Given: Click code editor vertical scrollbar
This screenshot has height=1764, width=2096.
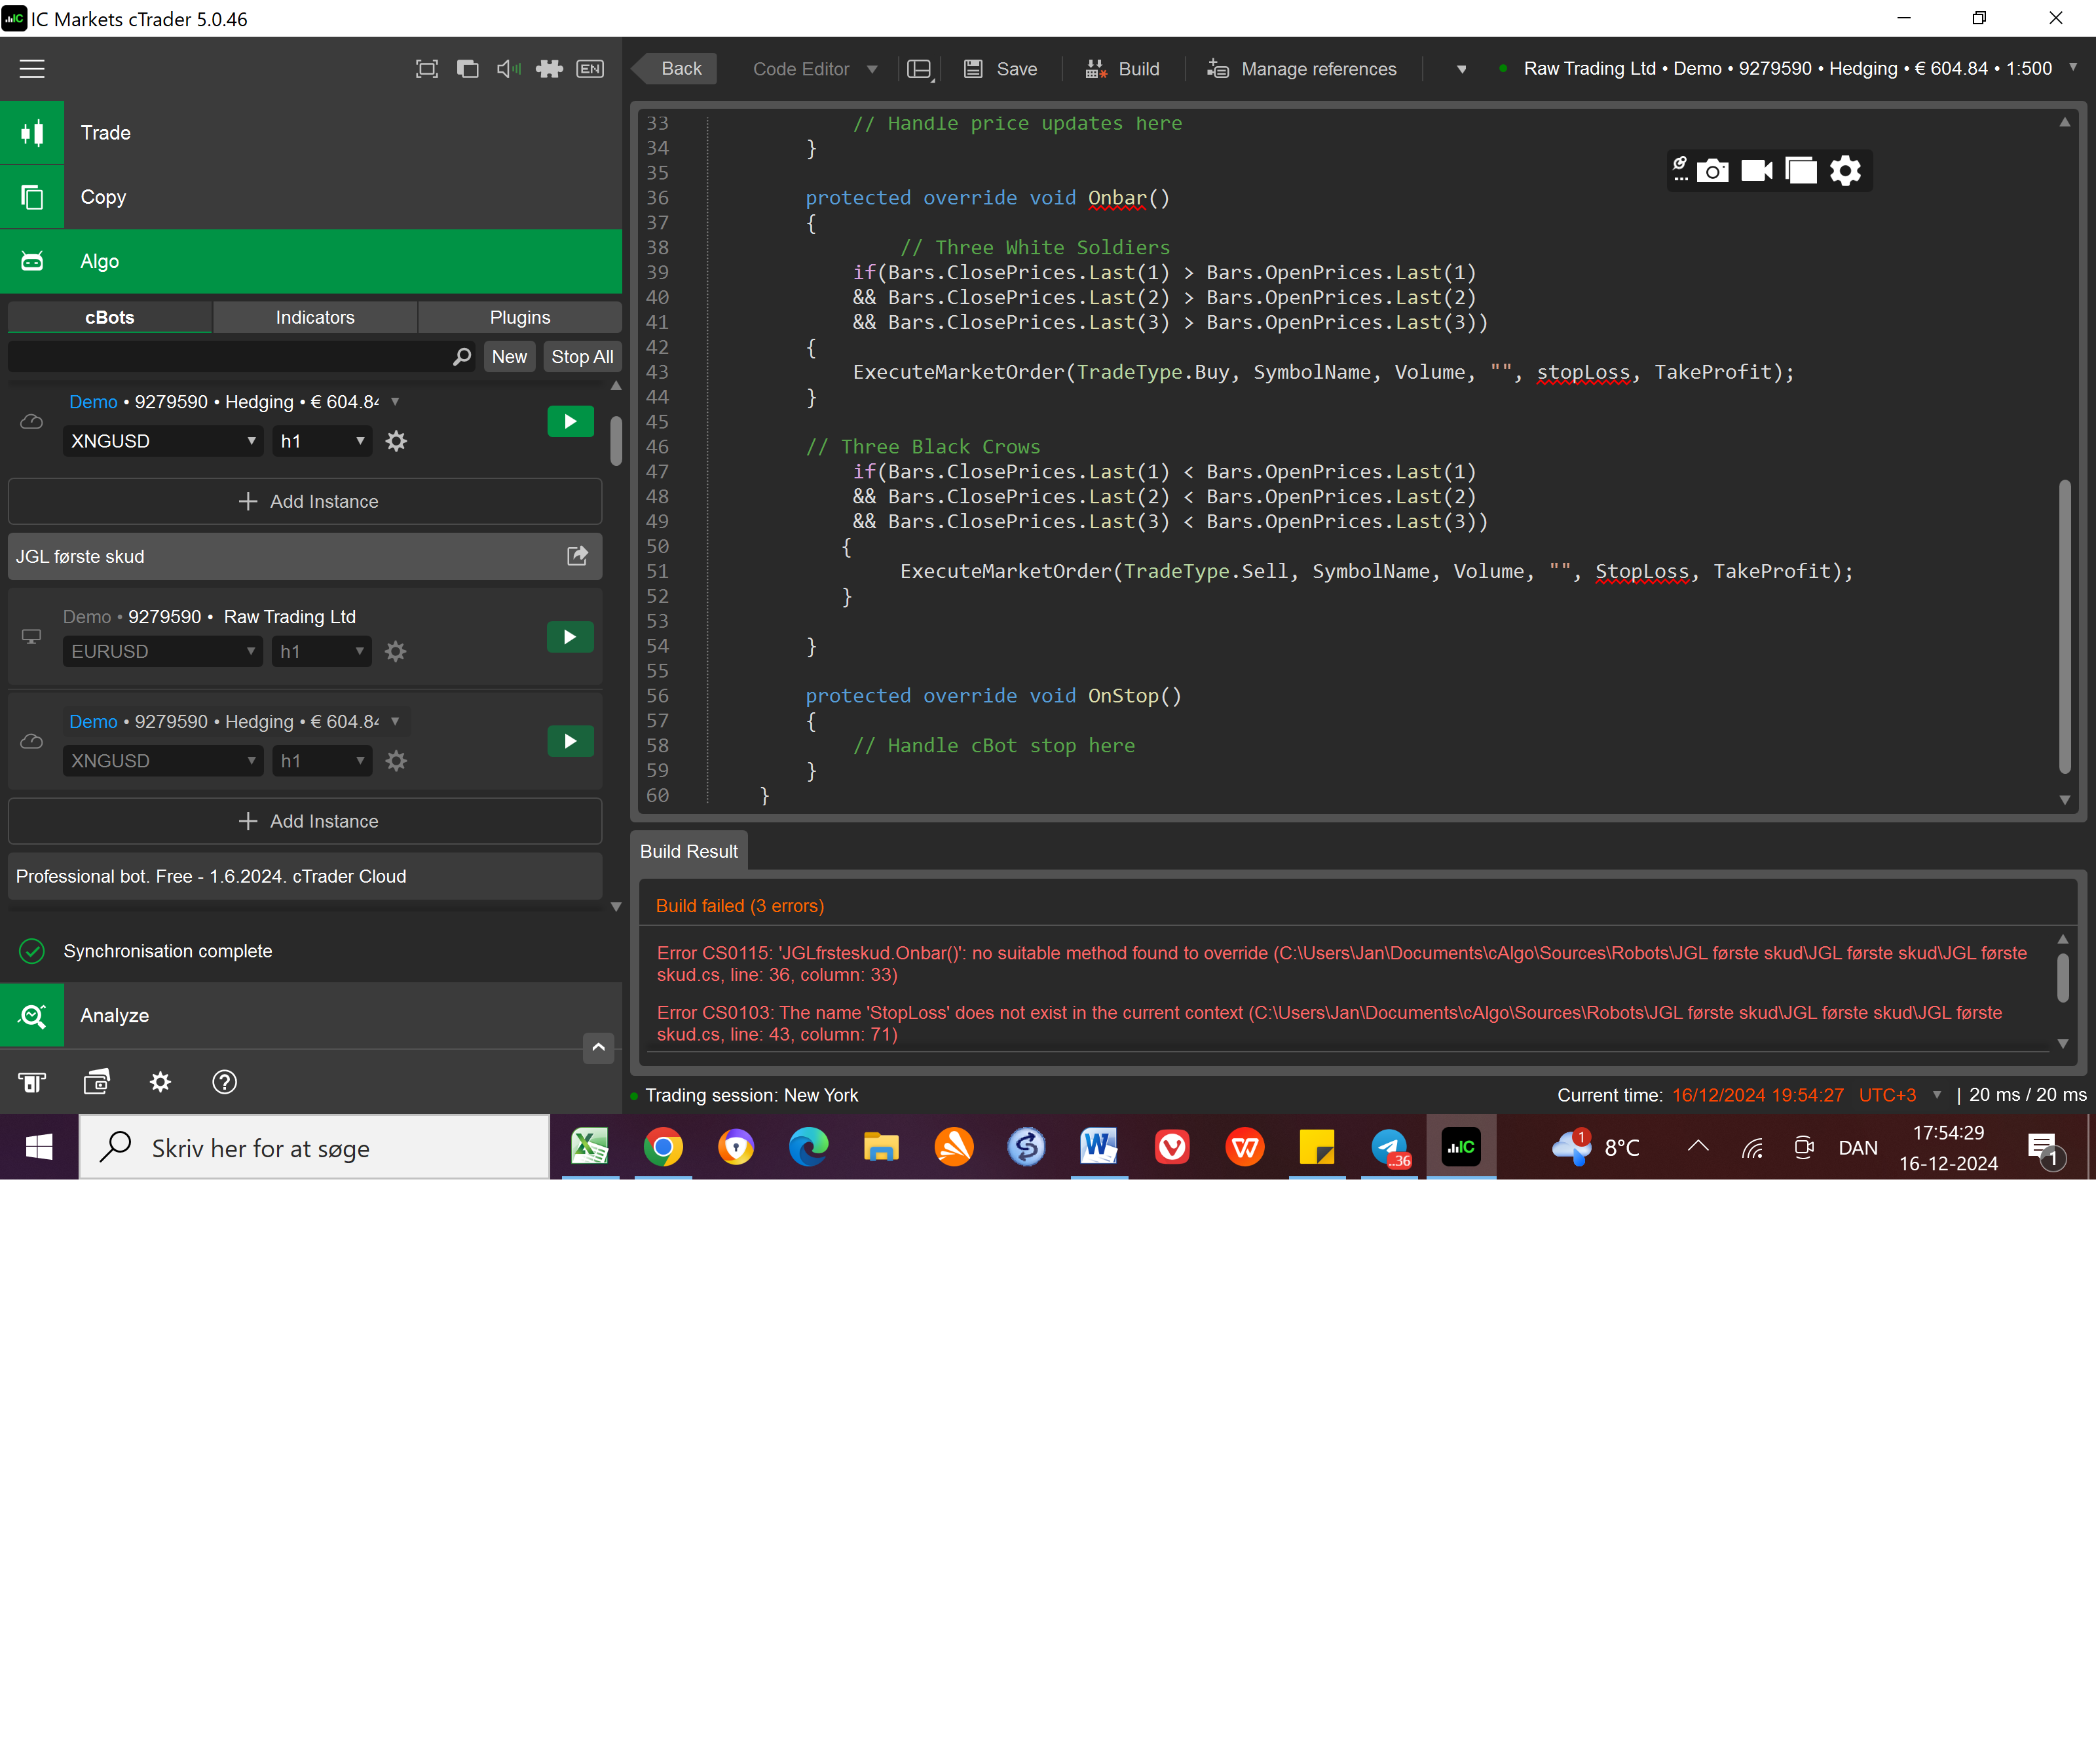Looking at the screenshot, I should tap(2064, 626).
